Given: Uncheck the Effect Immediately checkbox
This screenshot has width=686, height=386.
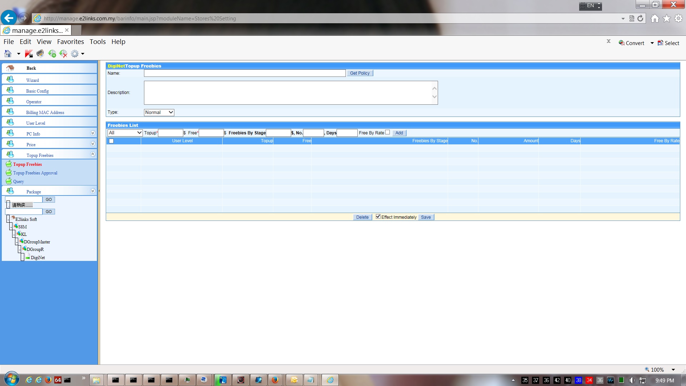Looking at the screenshot, I should click(378, 217).
